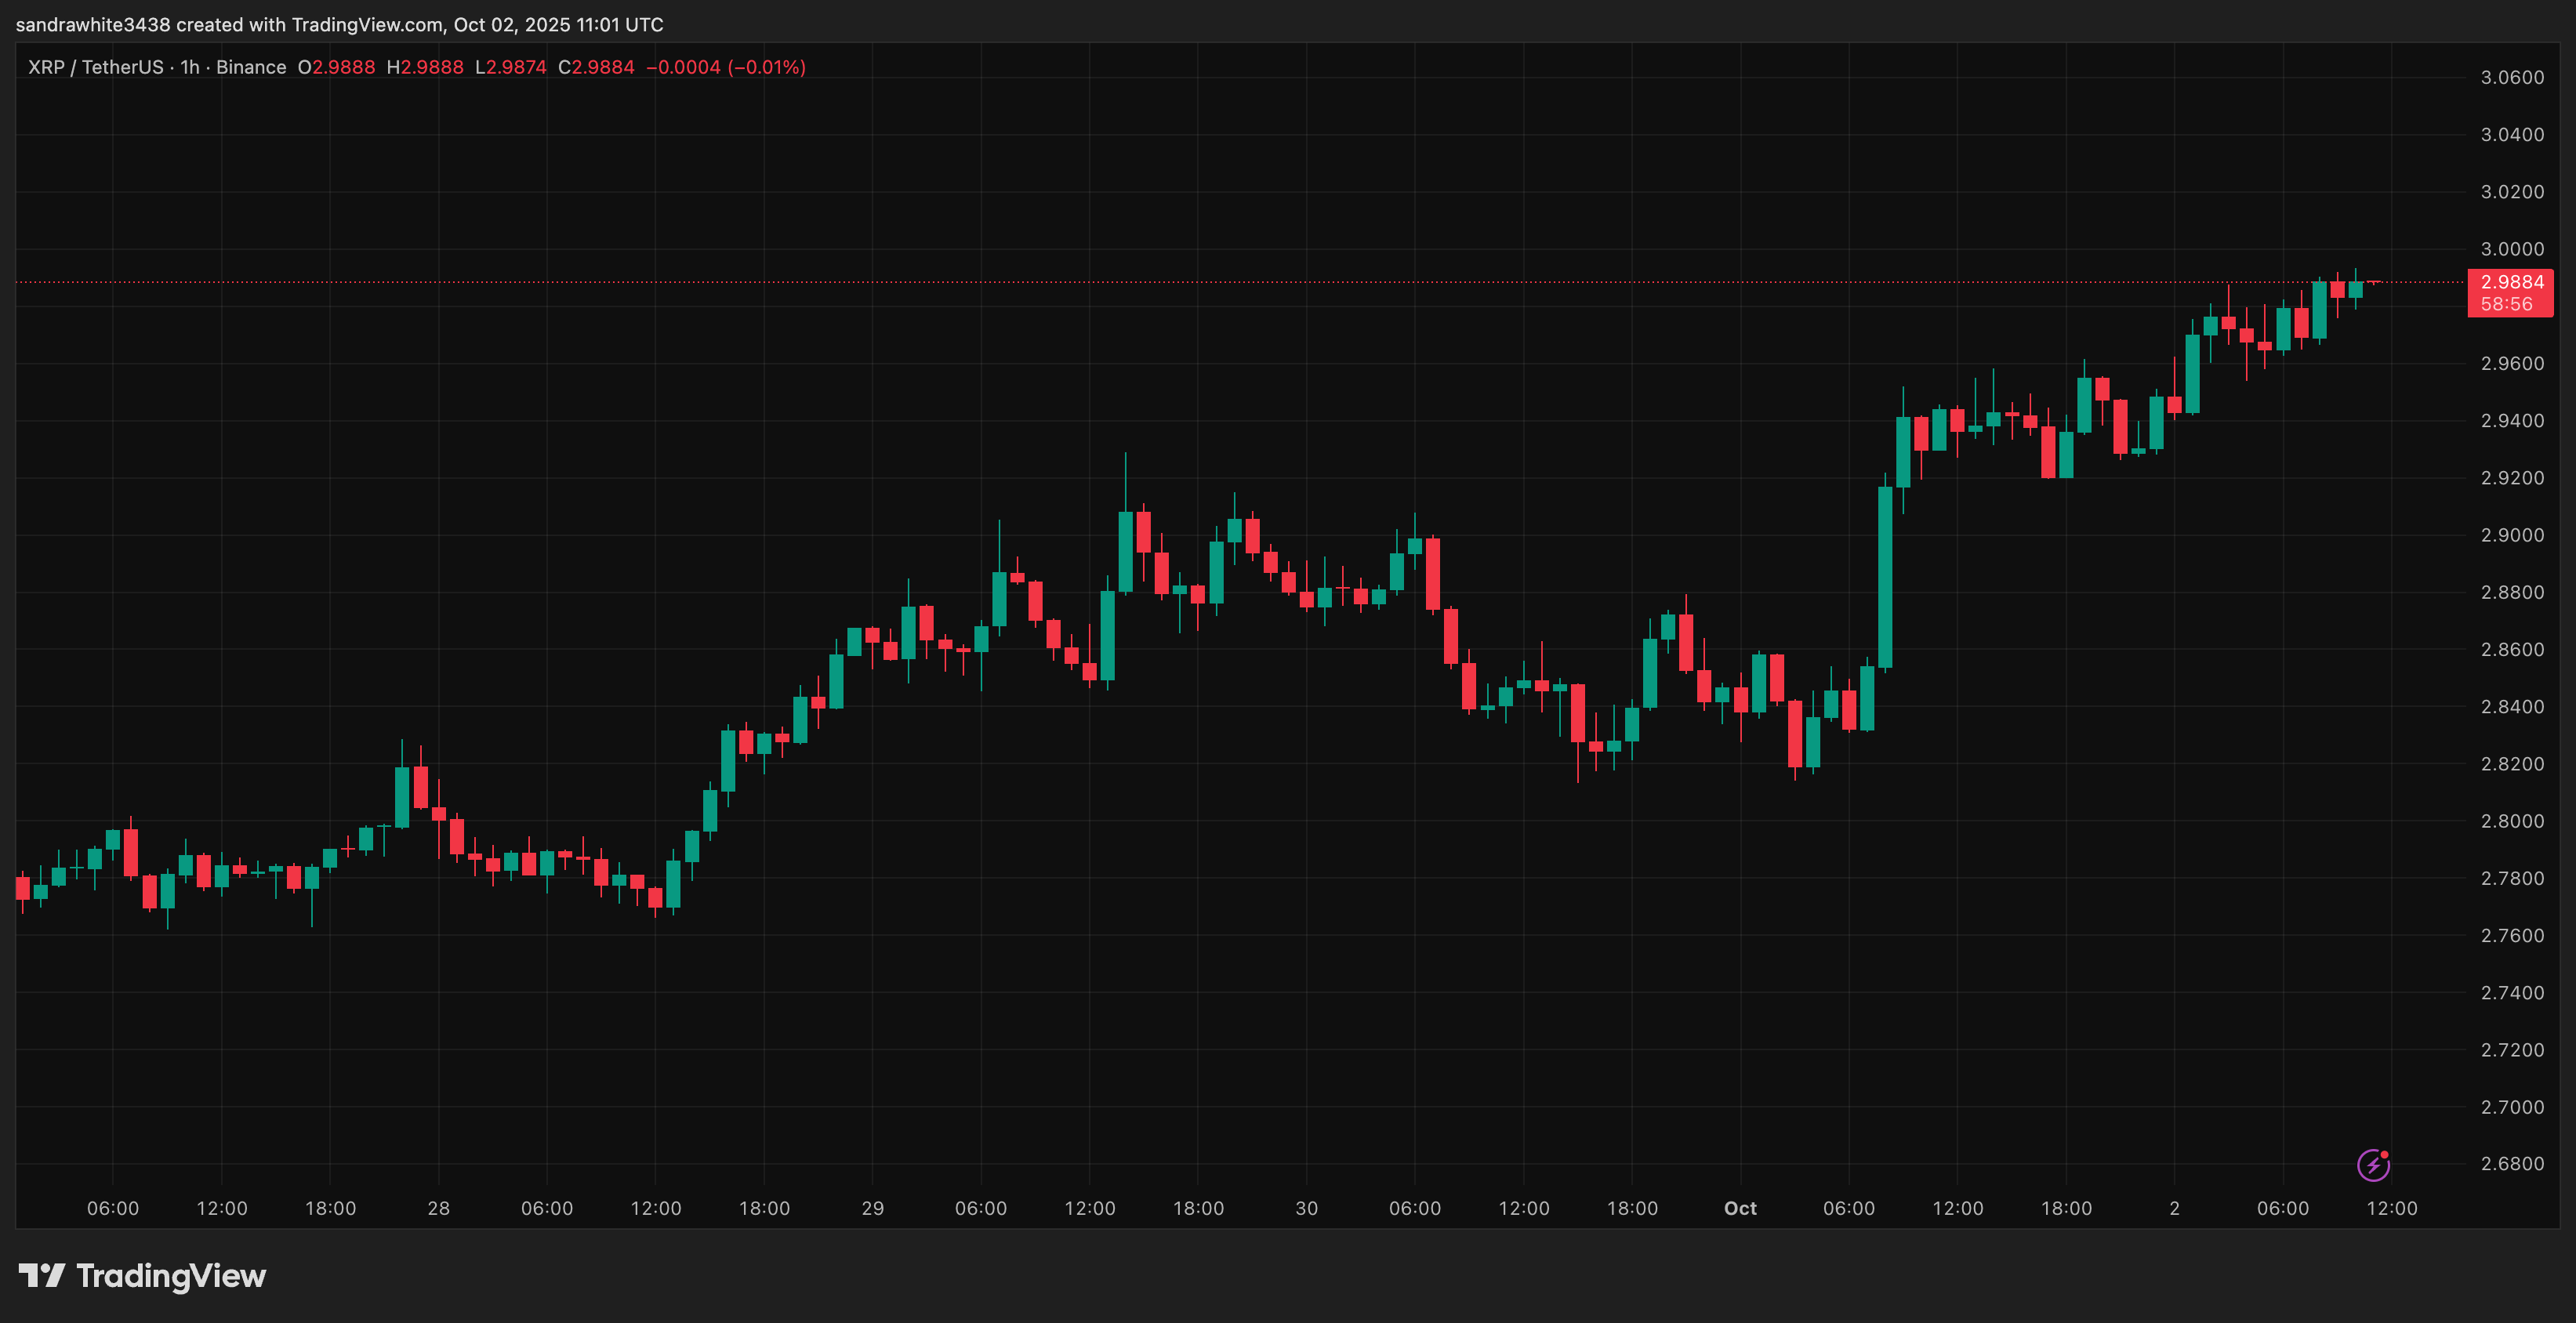
Task: Click the close value C2.9884
Action: [x=596, y=67]
